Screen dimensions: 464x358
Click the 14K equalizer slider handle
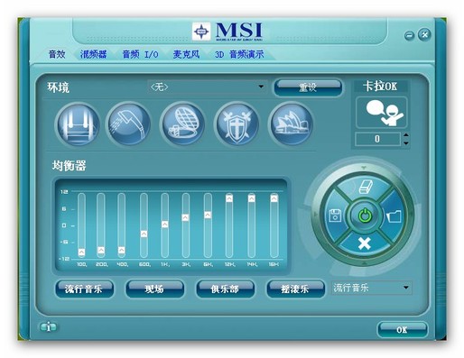pos(252,198)
